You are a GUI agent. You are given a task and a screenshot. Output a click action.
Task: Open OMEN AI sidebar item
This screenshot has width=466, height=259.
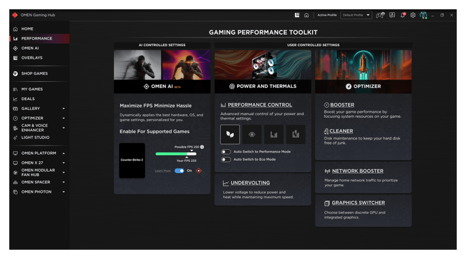coord(30,49)
